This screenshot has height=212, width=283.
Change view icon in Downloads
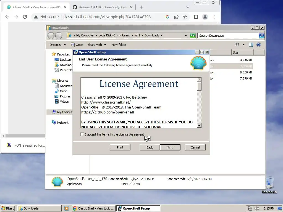tap(237, 45)
